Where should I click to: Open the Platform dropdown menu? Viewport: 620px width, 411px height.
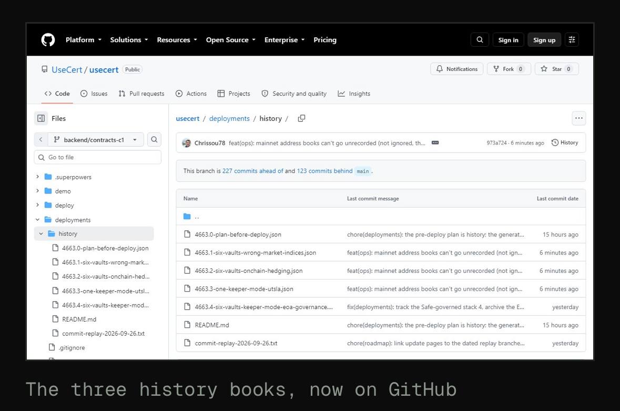tap(84, 40)
